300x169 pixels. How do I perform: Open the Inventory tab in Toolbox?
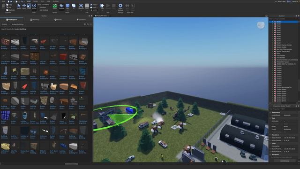click(x=35, y=20)
